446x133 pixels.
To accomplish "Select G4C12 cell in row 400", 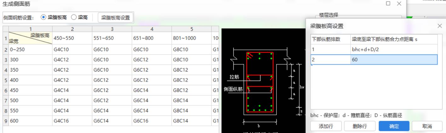I will [x=72, y=80].
